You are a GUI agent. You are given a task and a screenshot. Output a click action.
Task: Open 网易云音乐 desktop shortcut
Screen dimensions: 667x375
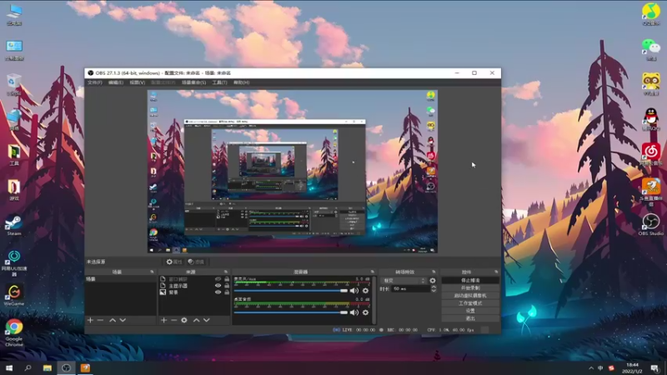pos(651,154)
